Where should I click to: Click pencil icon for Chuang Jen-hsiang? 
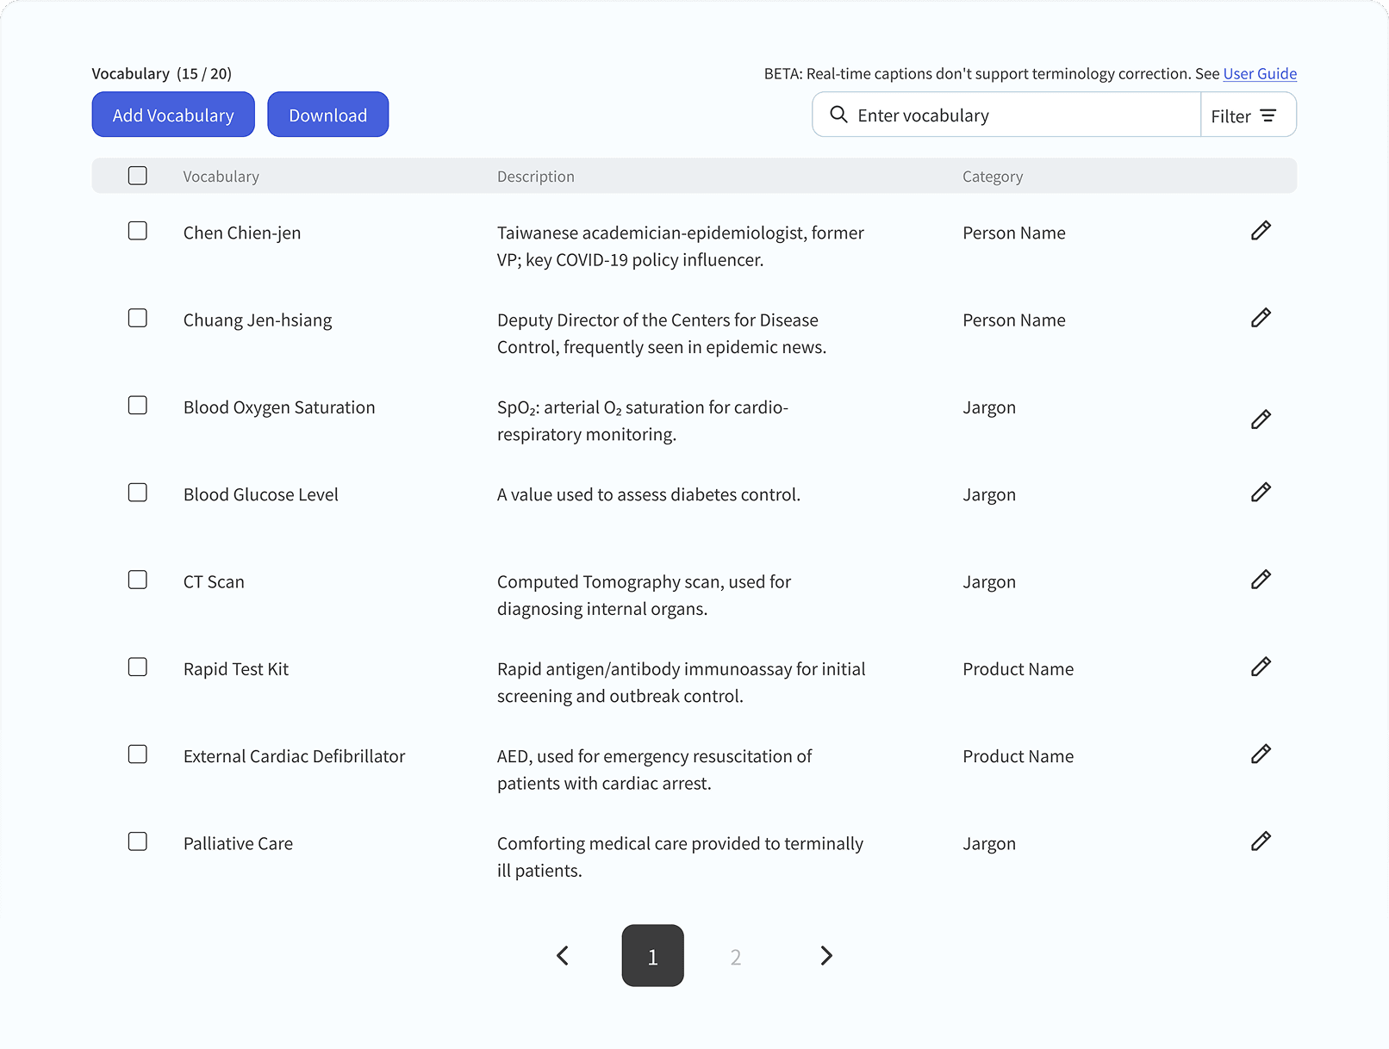pyautogui.click(x=1261, y=318)
